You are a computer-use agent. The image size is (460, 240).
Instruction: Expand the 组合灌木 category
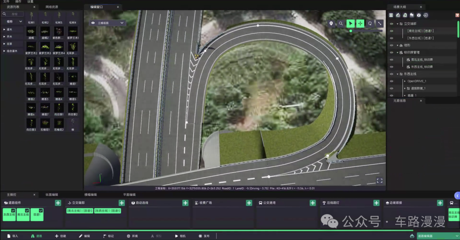[x=4, y=51]
